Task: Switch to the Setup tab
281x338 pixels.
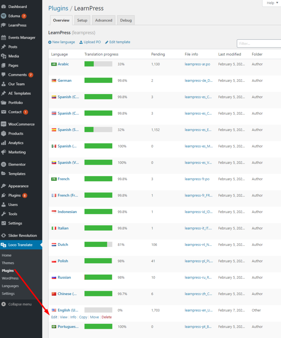Action: 82,20
